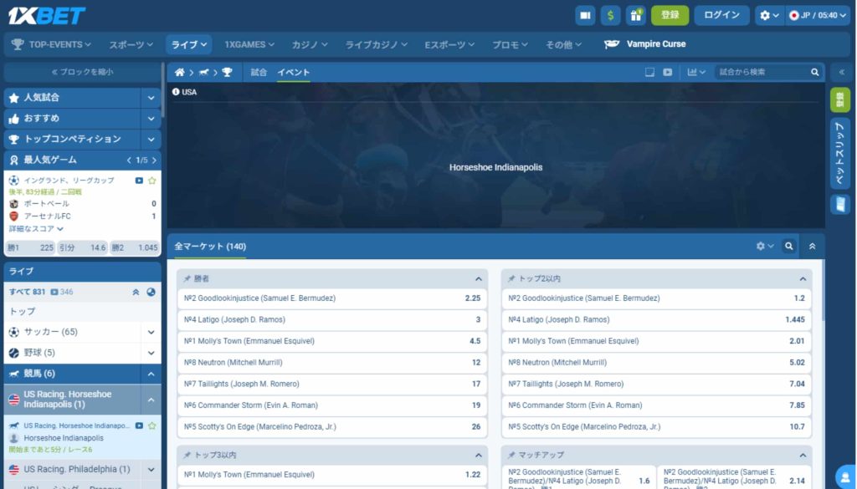Click the green 登録 button
The height and width of the screenshot is (489, 857).
(x=670, y=15)
